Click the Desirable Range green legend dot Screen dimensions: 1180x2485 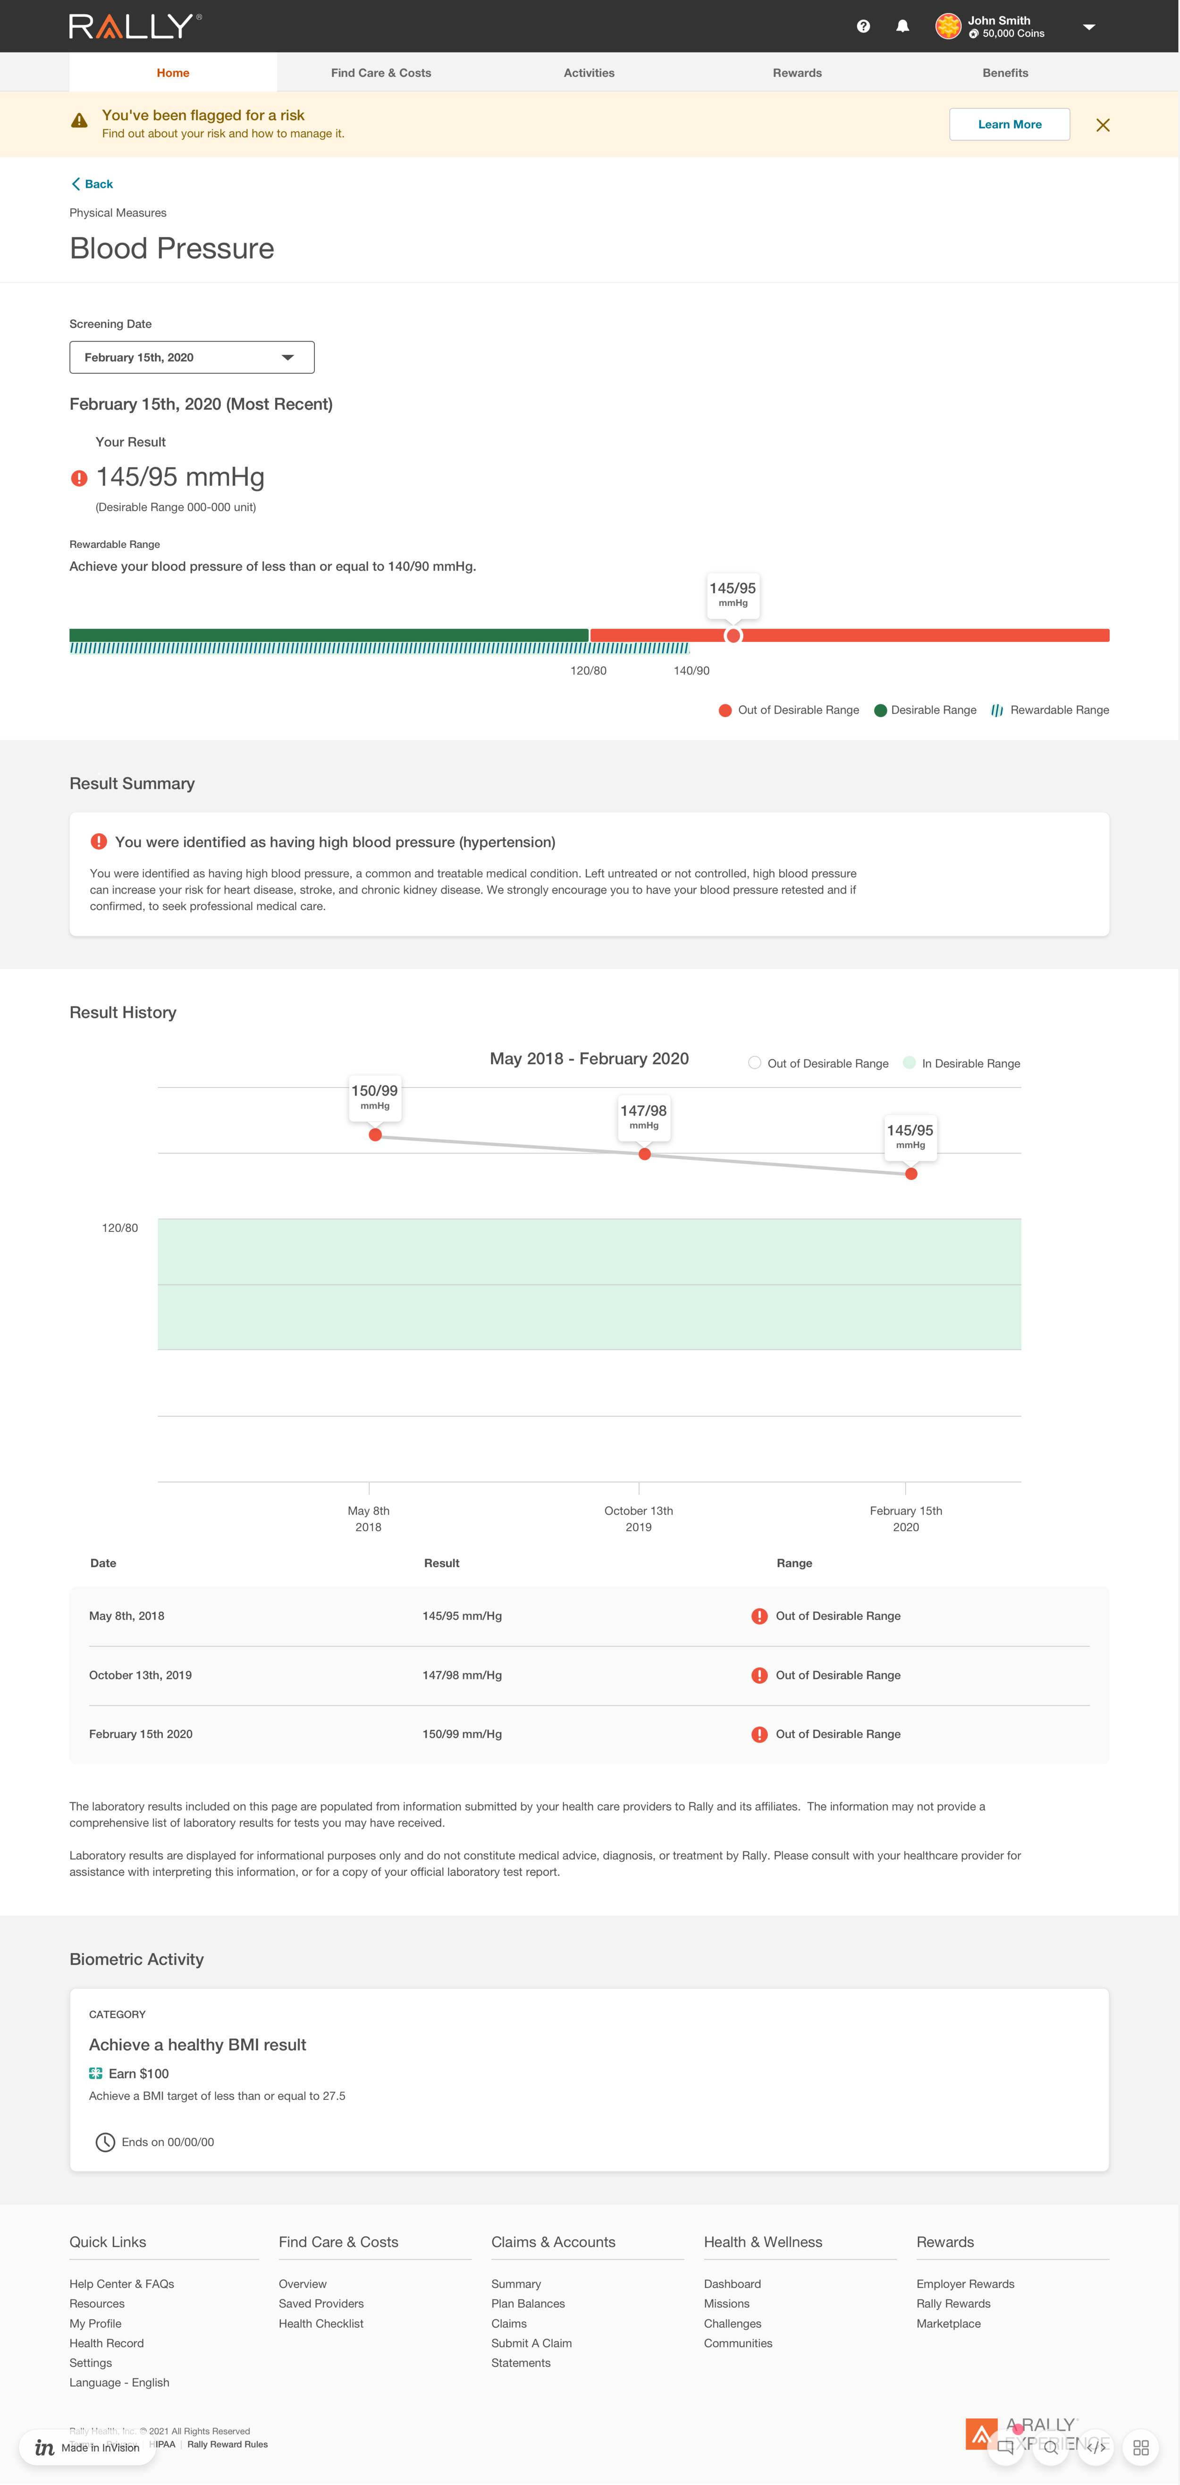[x=880, y=710]
